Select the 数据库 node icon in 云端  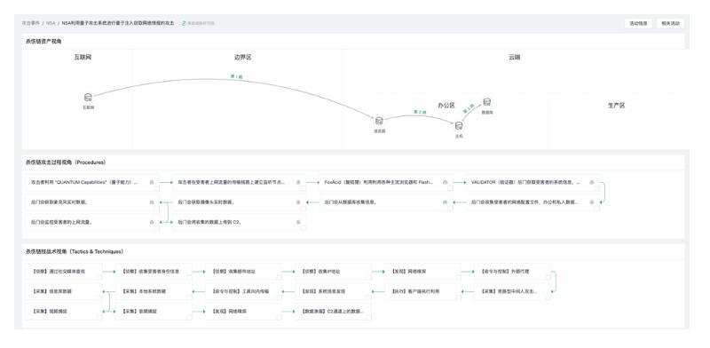(x=486, y=102)
